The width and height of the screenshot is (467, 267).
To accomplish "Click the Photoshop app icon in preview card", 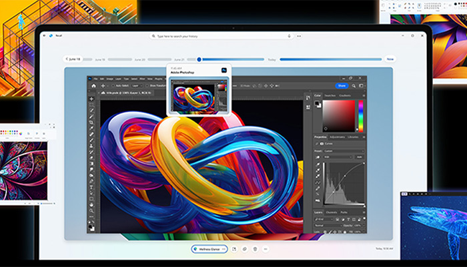I will pyautogui.click(x=225, y=70).
